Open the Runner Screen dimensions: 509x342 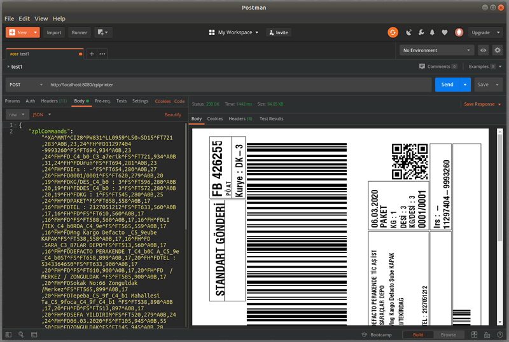80,32
